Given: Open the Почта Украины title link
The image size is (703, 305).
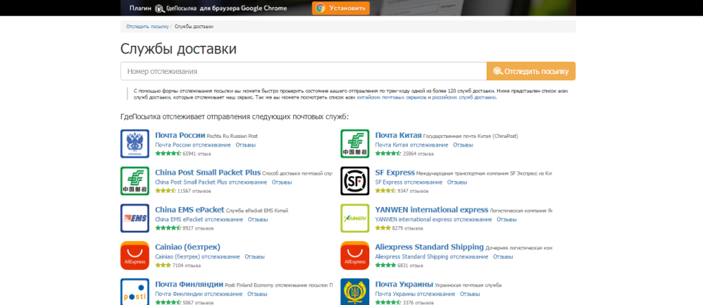Looking at the screenshot, I should coord(404,284).
